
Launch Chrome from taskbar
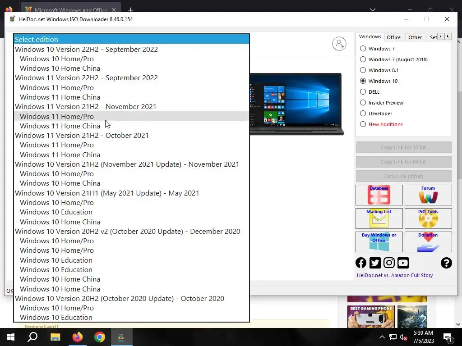pos(100,337)
